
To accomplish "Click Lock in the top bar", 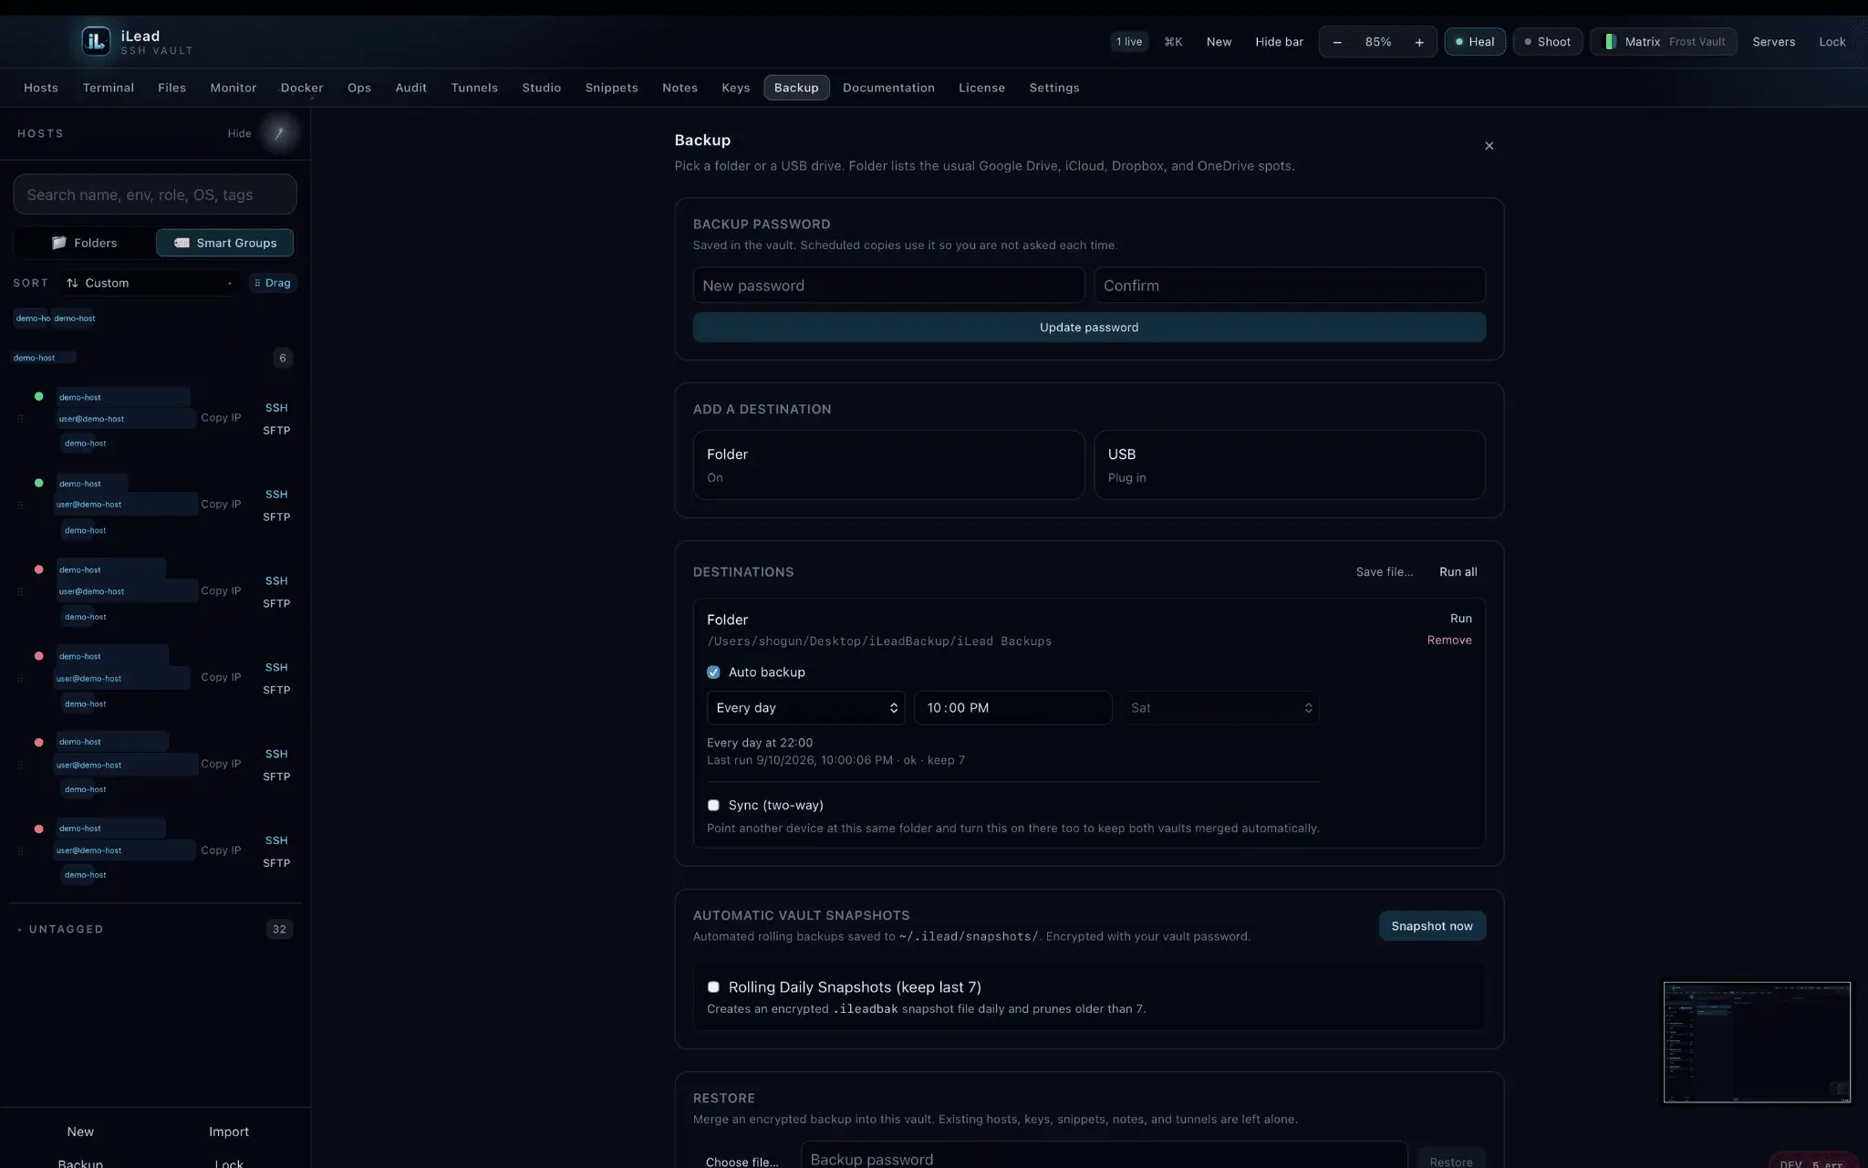I will coord(1832,42).
